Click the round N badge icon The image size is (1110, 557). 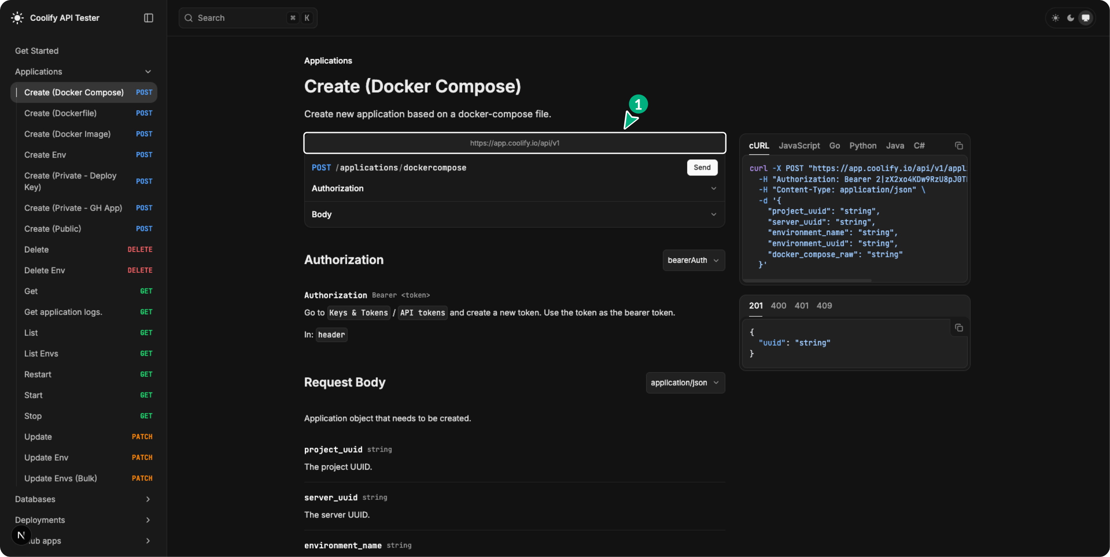coord(21,535)
